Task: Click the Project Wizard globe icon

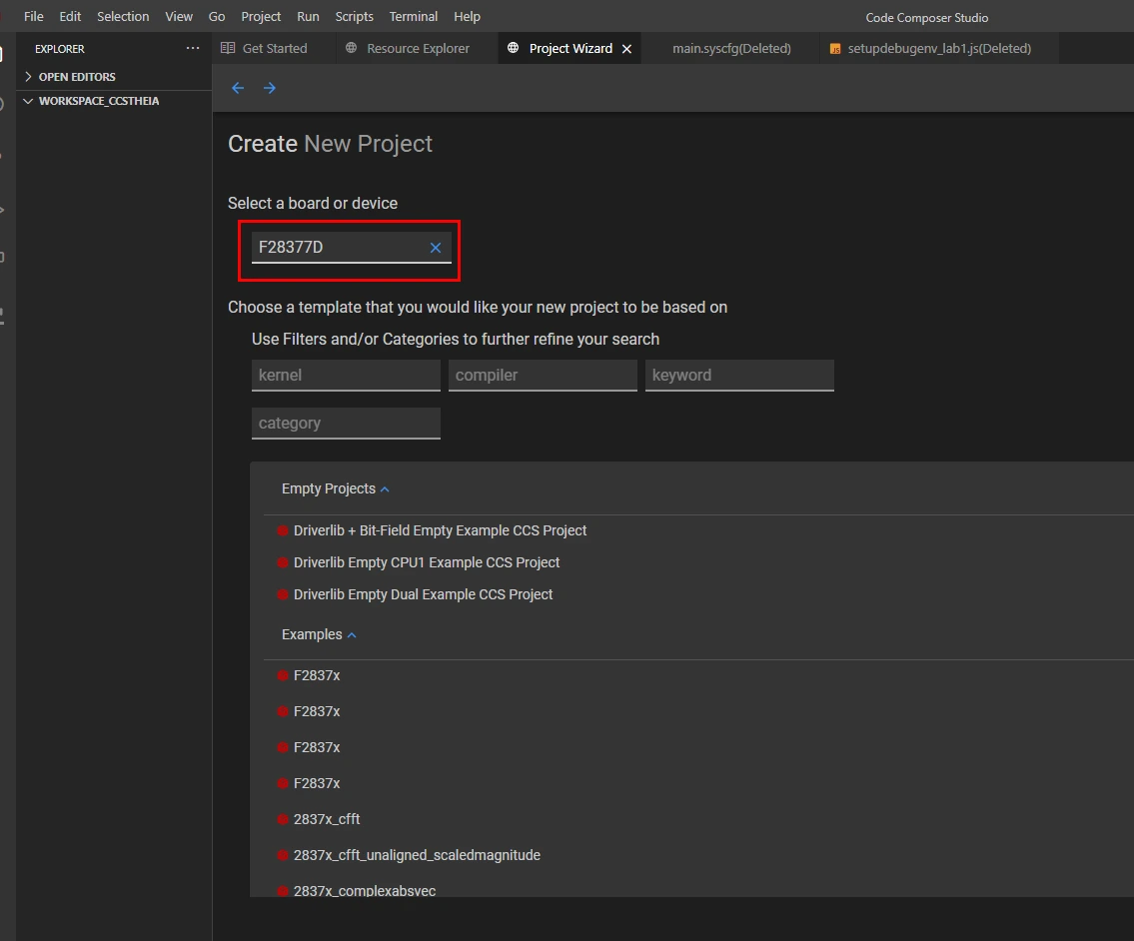Action: pyautogui.click(x=513, y=48)
